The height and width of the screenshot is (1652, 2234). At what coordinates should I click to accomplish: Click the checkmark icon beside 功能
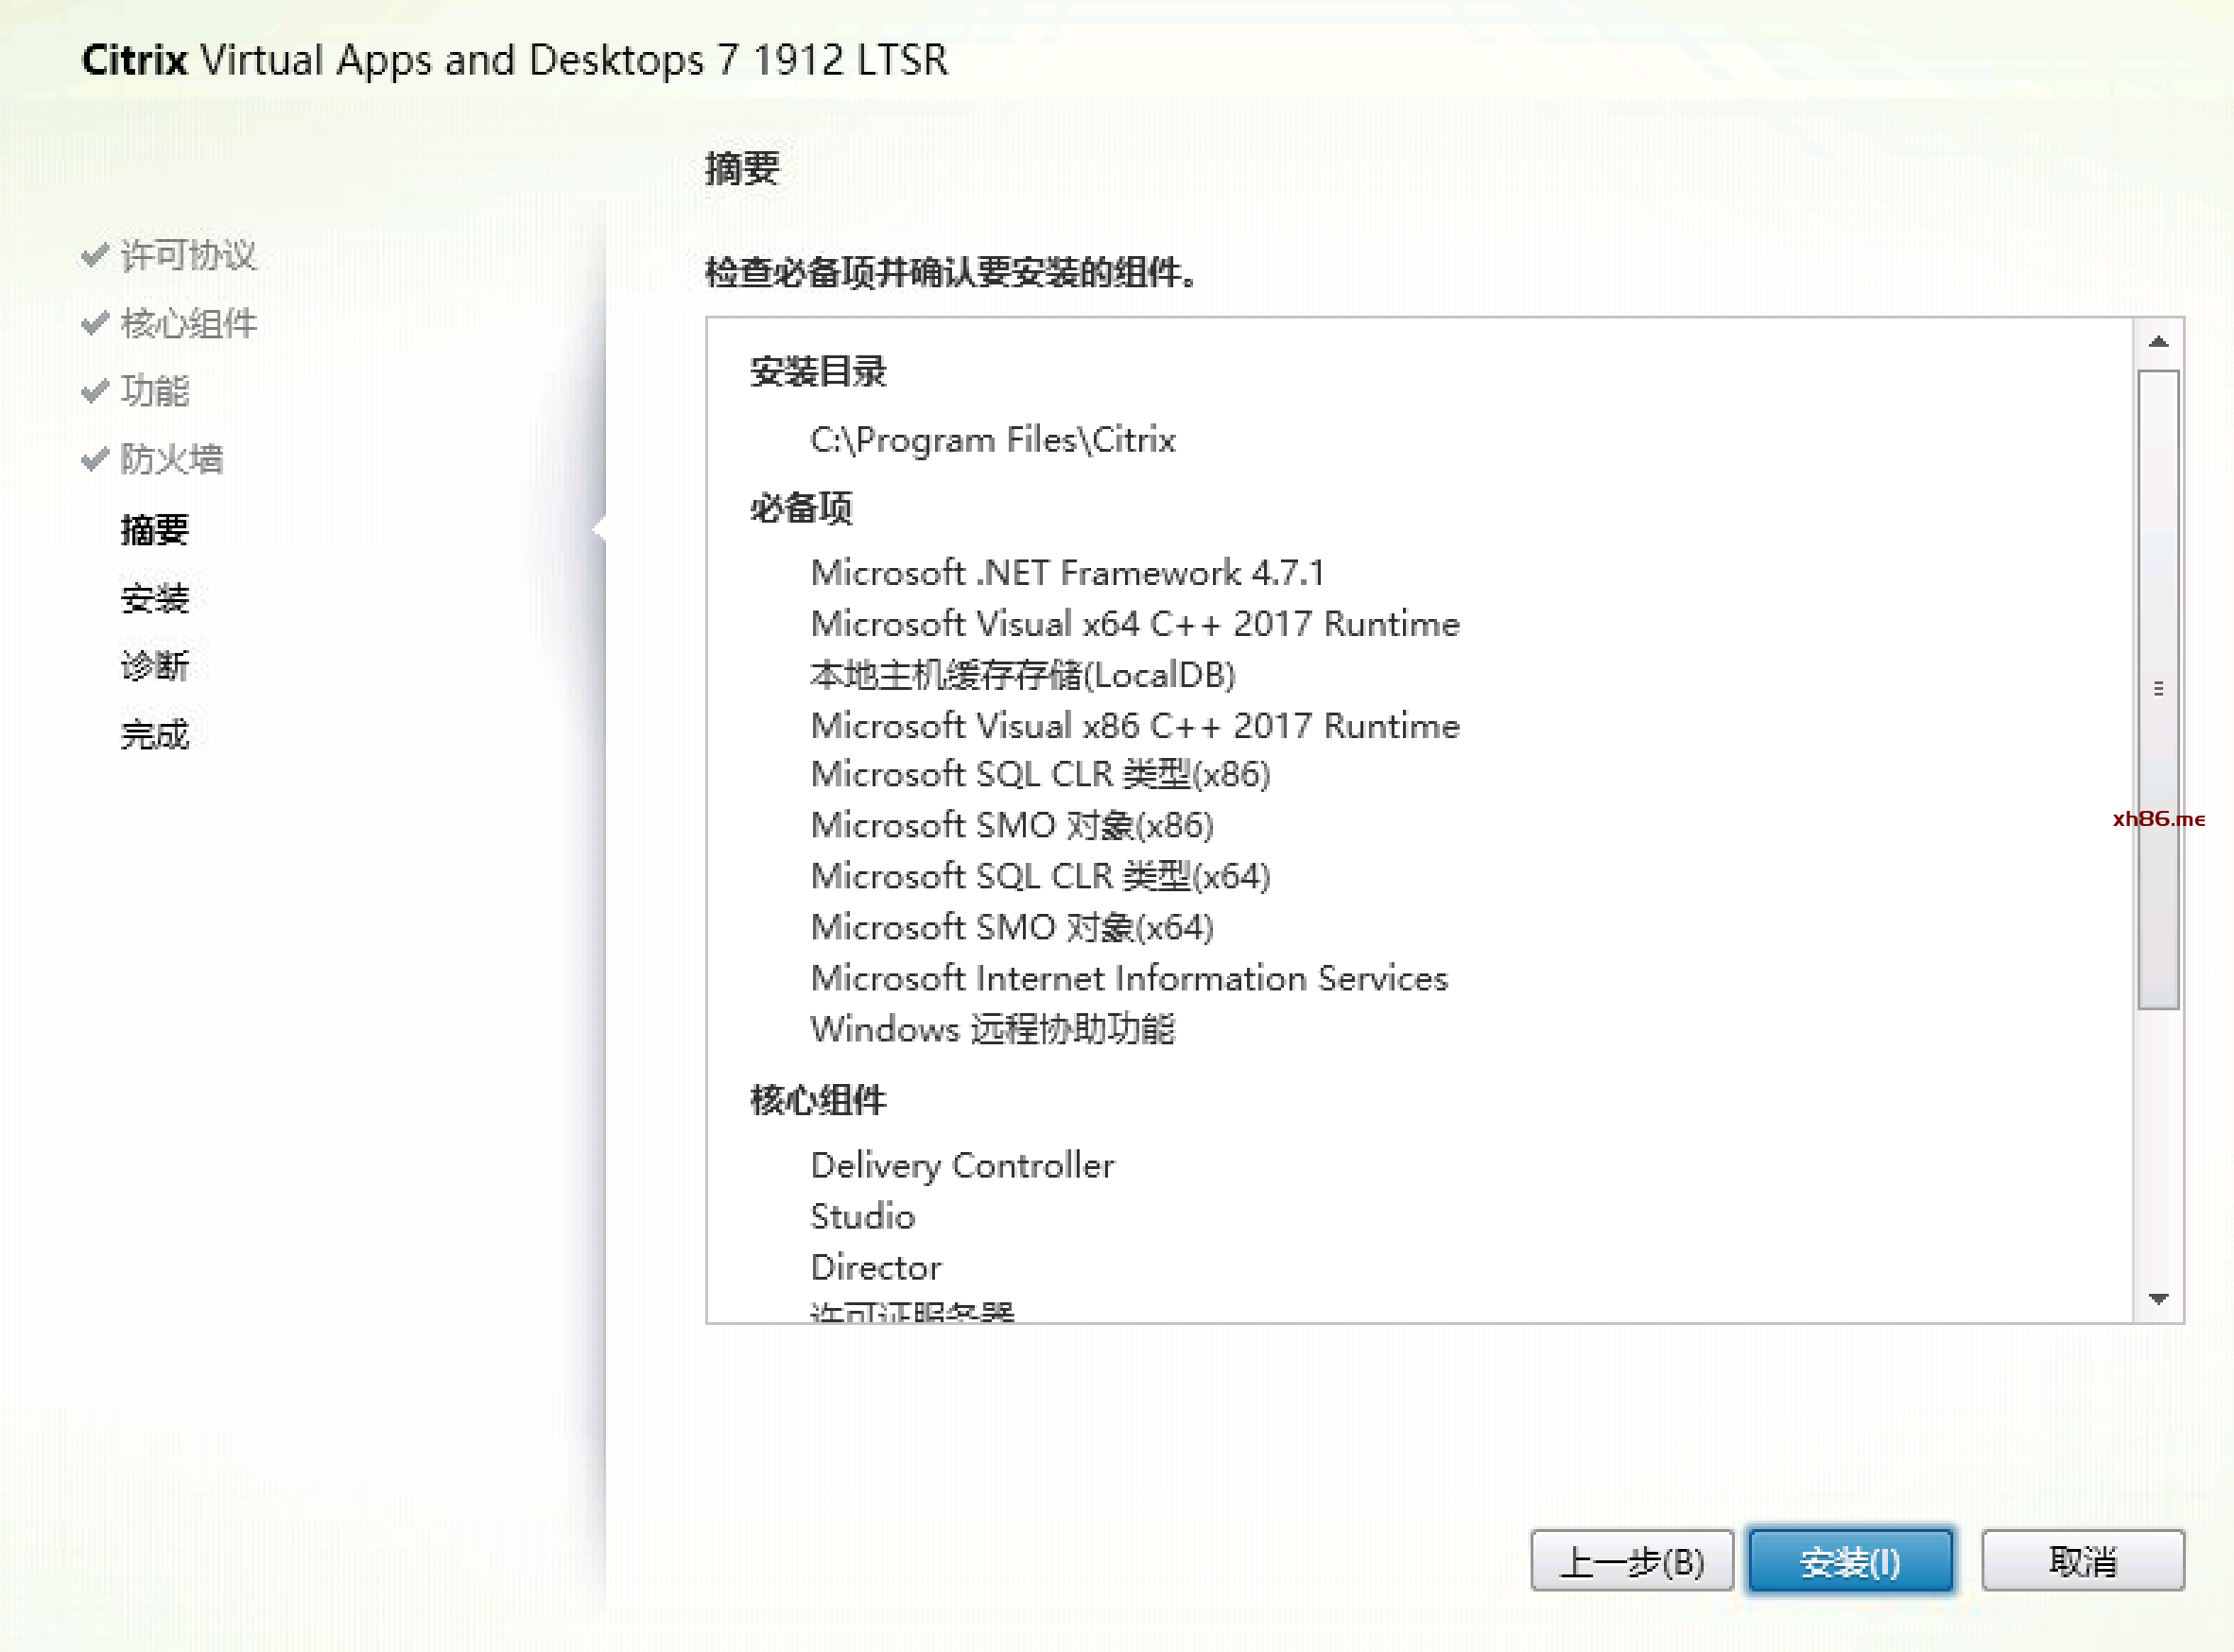[x=95, y=391]
